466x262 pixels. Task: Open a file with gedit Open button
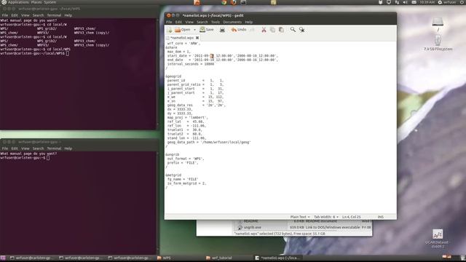coord(183,30)
